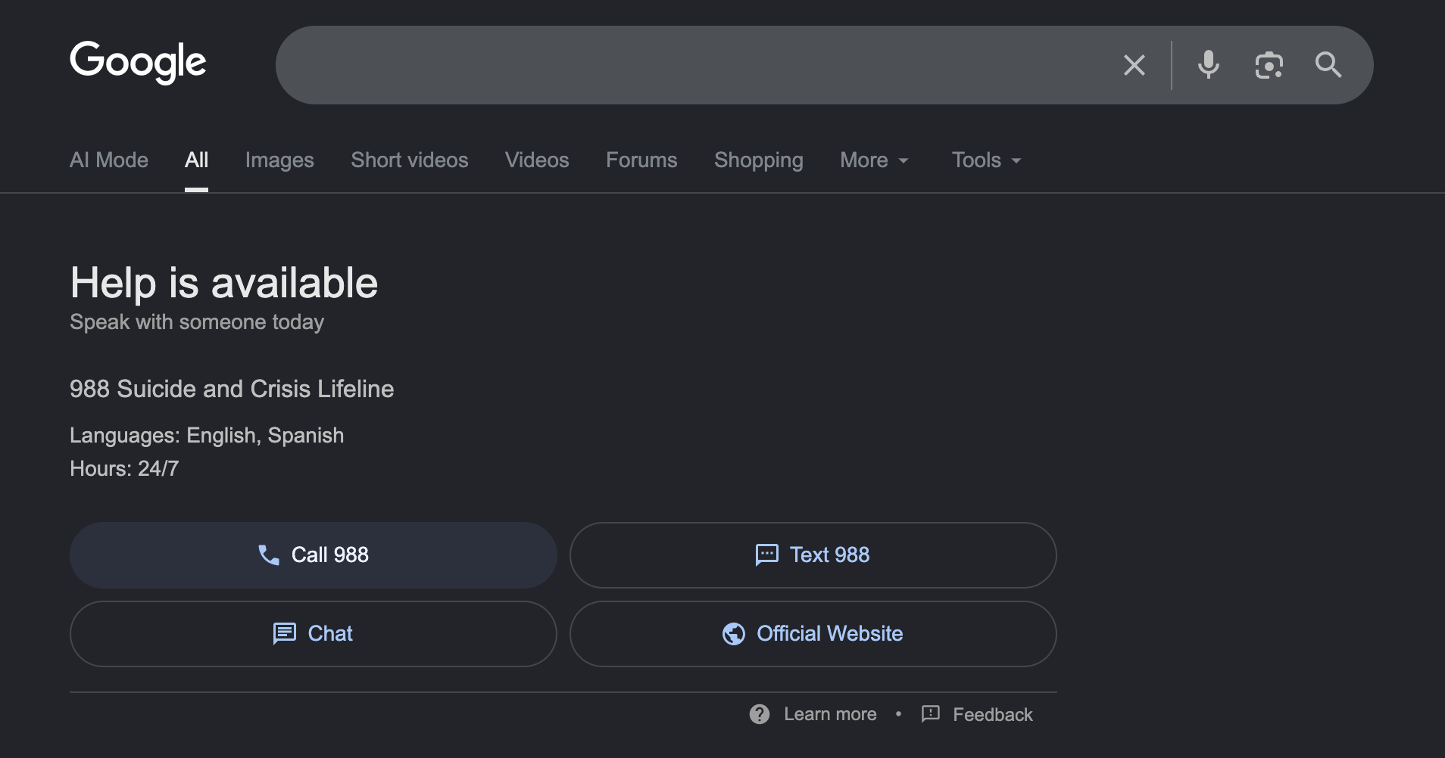The height and width of the screenshot is (758, 1445).
Task: Click the "Help is available" heading
Action: tap(224, 283)
